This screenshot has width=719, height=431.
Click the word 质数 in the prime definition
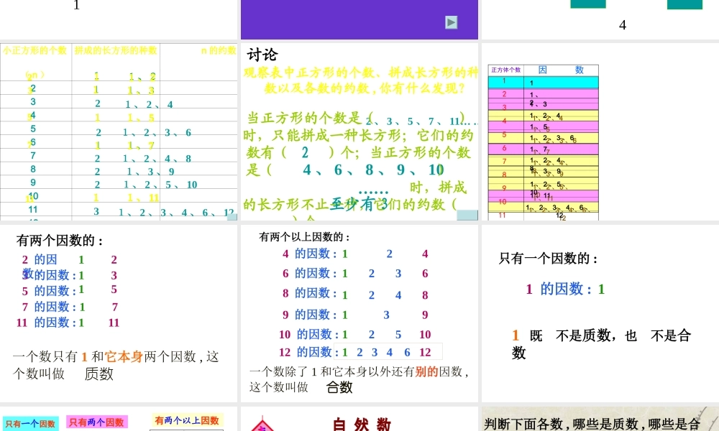click(x=99, y=374)
